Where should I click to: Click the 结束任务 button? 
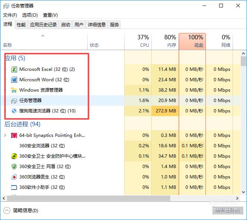point(228,210)
